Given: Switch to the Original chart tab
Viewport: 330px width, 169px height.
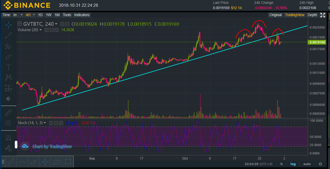Looking at the screenshot, I should (275, 15).
